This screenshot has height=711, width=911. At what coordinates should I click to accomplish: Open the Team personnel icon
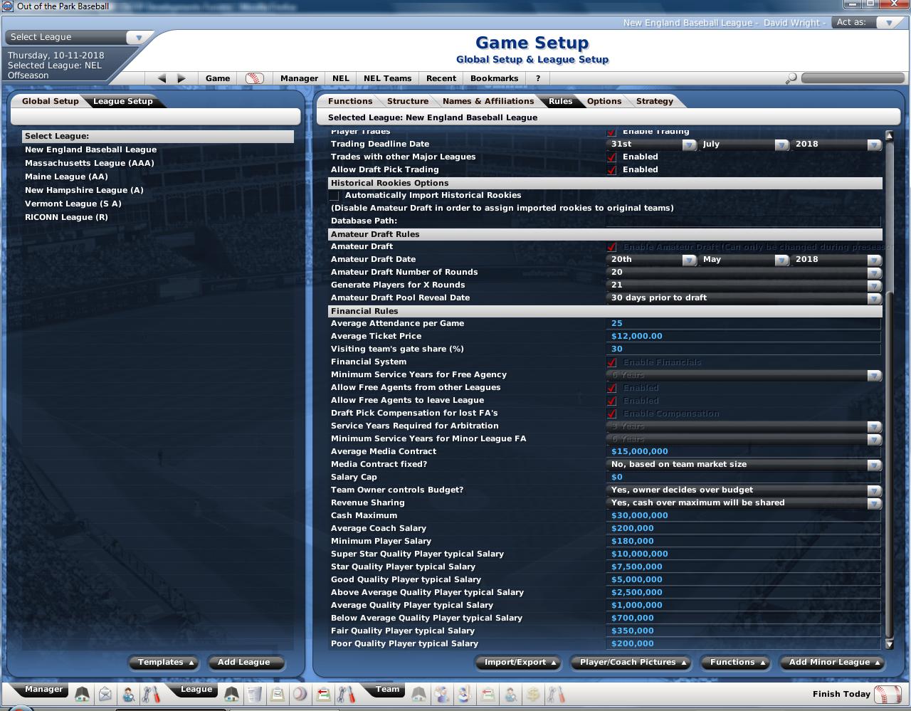point(510,695)
